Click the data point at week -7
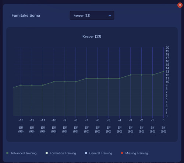Image resolution: width=184 pixels, height=163 pixels. 87,78
